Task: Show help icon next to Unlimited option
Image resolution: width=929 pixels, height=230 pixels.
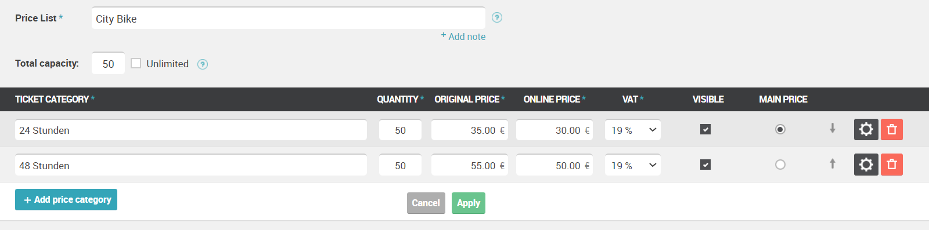Action: point(203,64)
